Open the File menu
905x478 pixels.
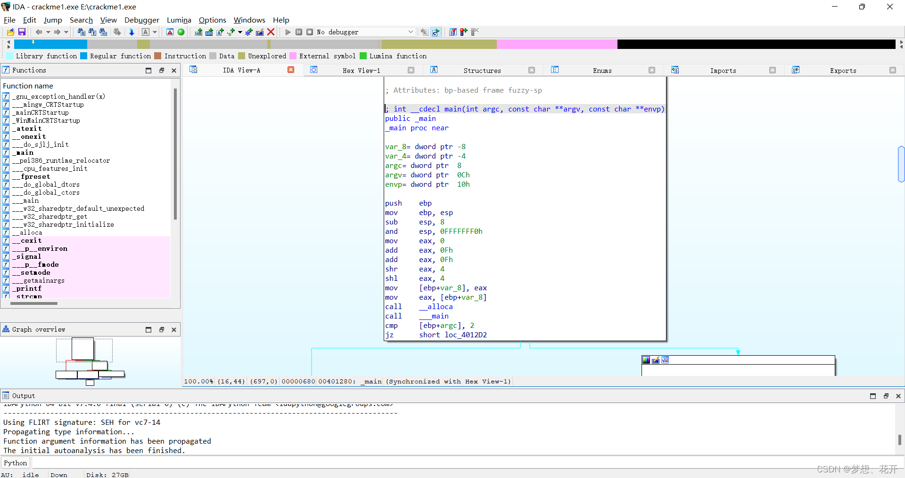[9, 20]
